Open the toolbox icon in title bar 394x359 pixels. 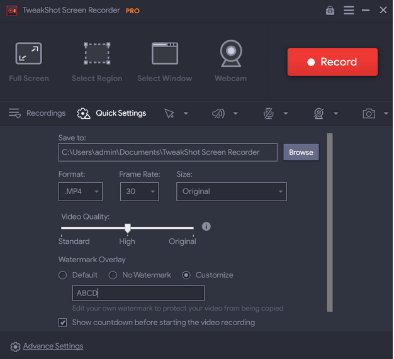(x=330, y=10)
